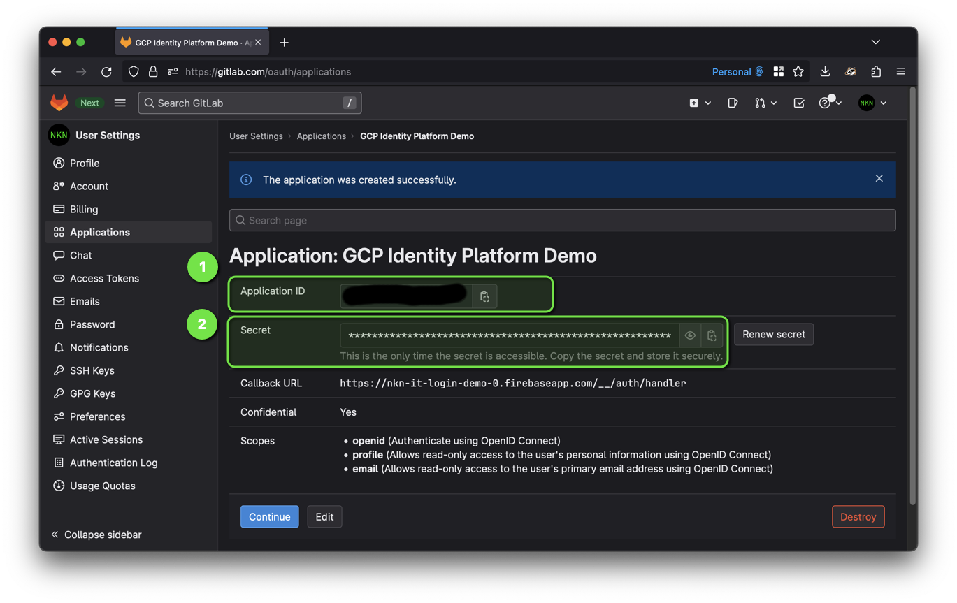Viewport: 957px width, 603px height.
Task: Copy the Application ID to clipboard
Action: pos(484,296)
